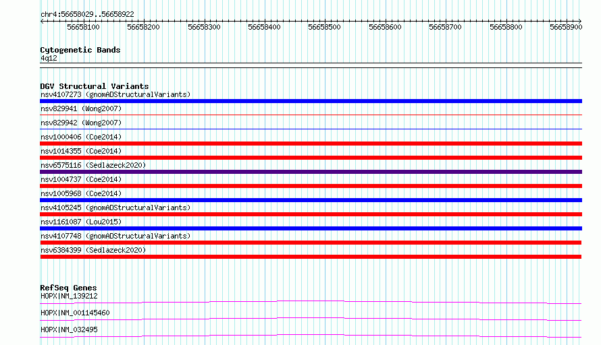The width and height of the screenshot is (601, 345).
Task: Click the 4q12 band label
Action: (49, 58)
